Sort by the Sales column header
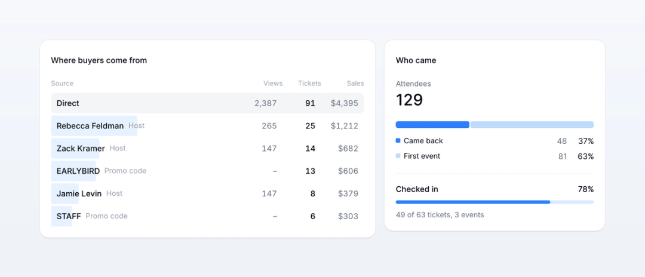The width and height of the screenshot is (645, 277). click(x=355, y=84)
